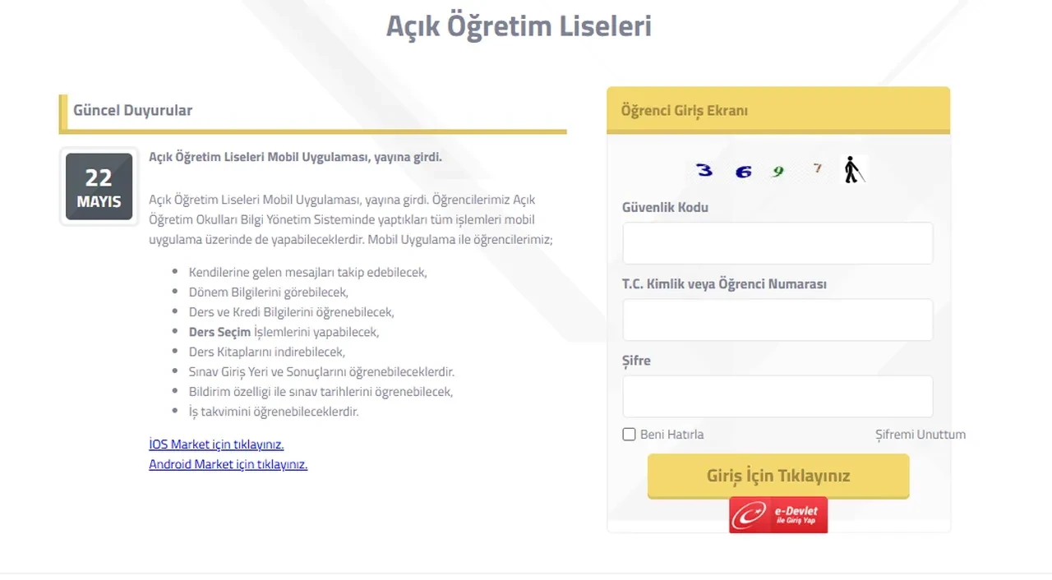1052x580 pixels.
Task: Open the İOS Market için tıklayınız link
Action: click(x=216, y=444)
